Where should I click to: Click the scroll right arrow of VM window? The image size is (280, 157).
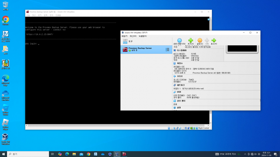208,125
